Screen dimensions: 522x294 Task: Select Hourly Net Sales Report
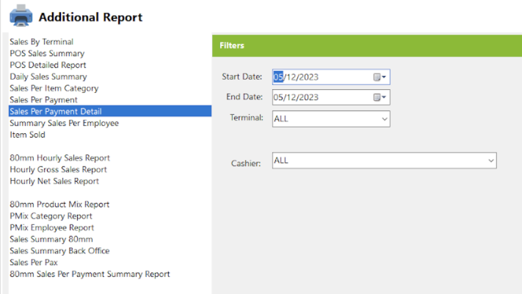click(54, 181)
